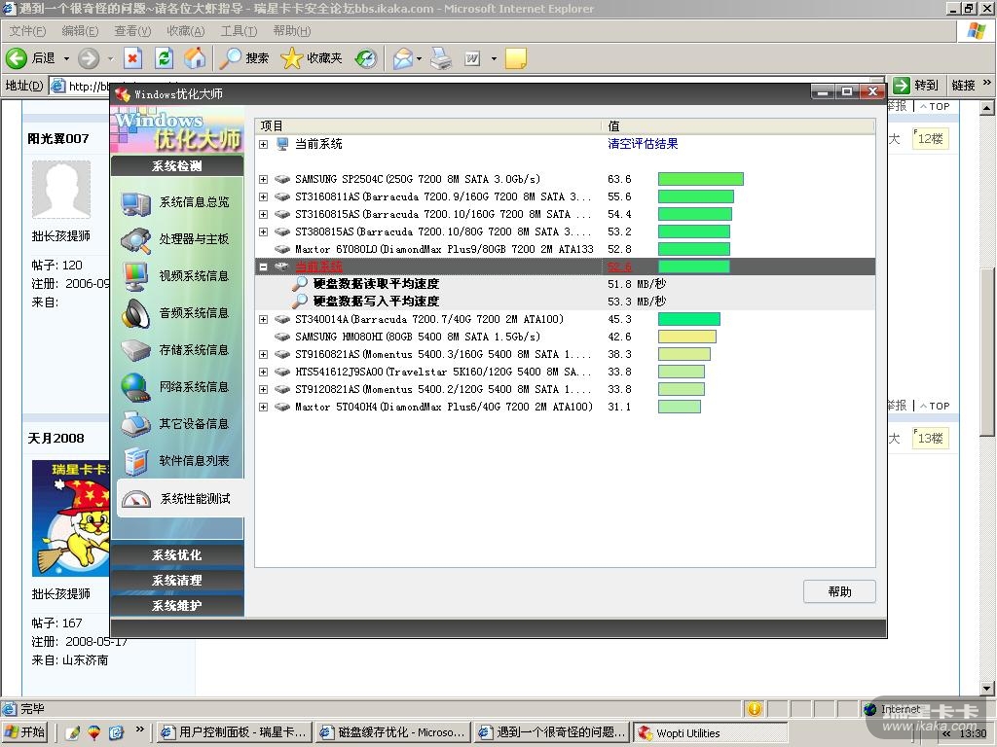Expand ST9160821AS Momentus row
Screen dimensions: 997x747
coord(263,354)
